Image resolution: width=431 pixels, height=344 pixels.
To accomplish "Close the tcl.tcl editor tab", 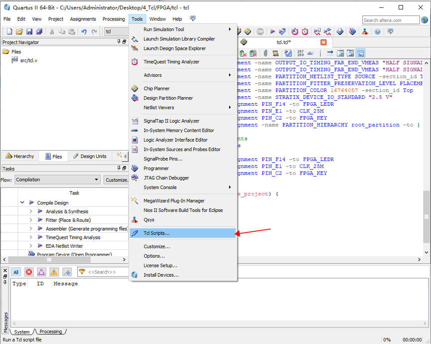I will [323, 42].
